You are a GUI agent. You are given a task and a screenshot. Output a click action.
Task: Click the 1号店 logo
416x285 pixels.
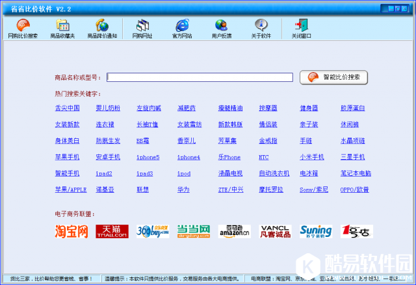(x=357, y=232)
